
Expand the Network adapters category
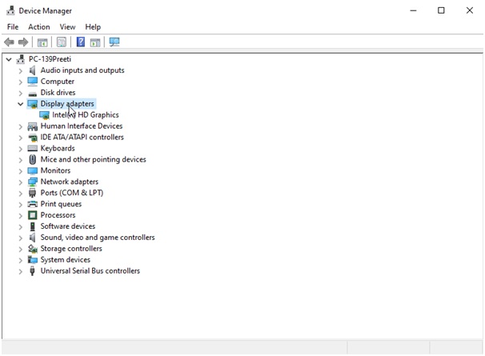(x=21, y=182)
